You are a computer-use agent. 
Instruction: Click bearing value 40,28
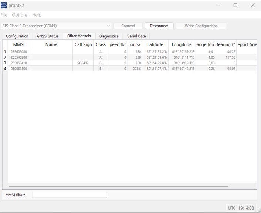226,52
